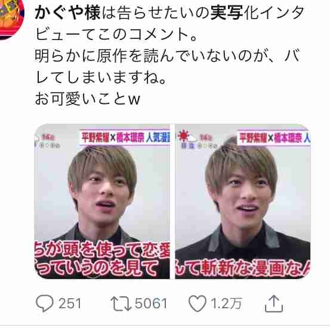Click the bold かぐや様 keyword in tweet
This screenshot has width=330, height=328.
(x=67, y=13)
